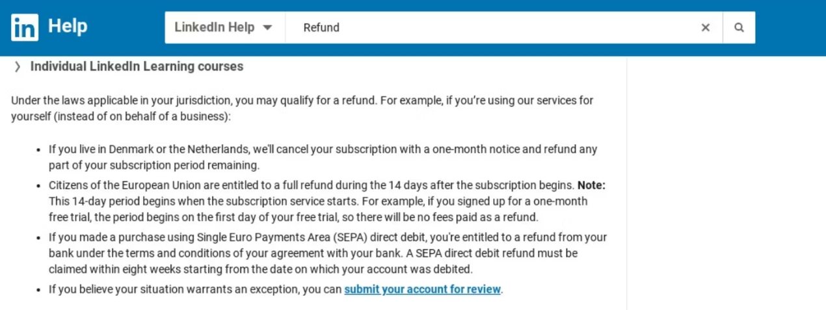Click the European Union 14-day refund bullet
This screenshot has height=310, width=826.
coord(326,201)
